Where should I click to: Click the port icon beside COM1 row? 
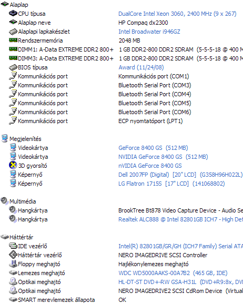pos(13,76)
